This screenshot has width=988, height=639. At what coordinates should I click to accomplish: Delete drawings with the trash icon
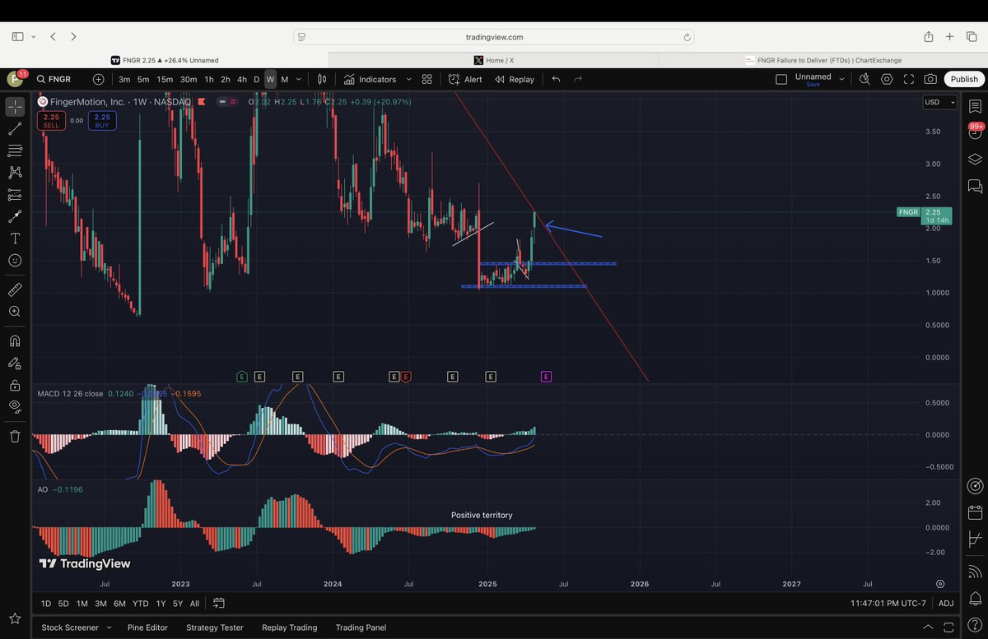click(15, 436)
